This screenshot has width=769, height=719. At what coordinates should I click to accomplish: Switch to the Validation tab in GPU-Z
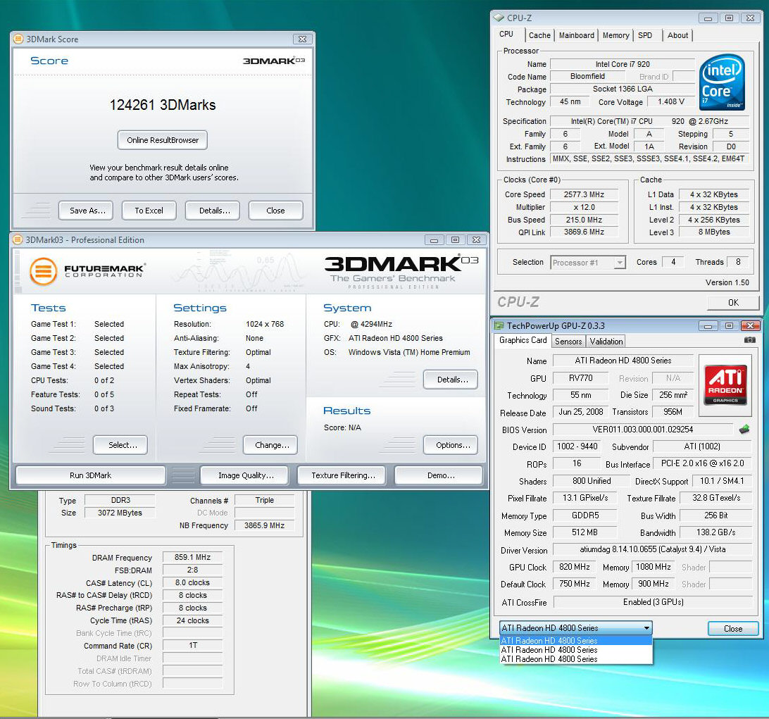(606, 342)
